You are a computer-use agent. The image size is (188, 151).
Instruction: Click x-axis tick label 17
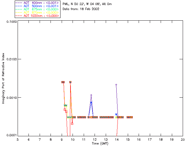[150, 139]
